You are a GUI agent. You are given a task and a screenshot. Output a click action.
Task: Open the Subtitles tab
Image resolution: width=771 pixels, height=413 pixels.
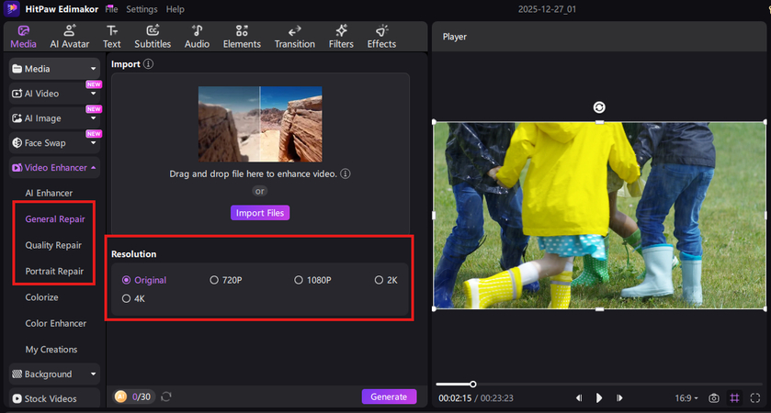point(153,37)
